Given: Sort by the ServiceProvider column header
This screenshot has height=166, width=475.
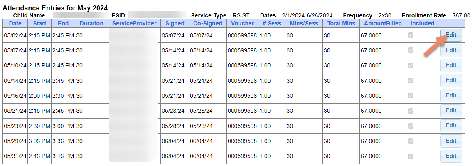Looking at the screenshot, I should click(134, 23).
